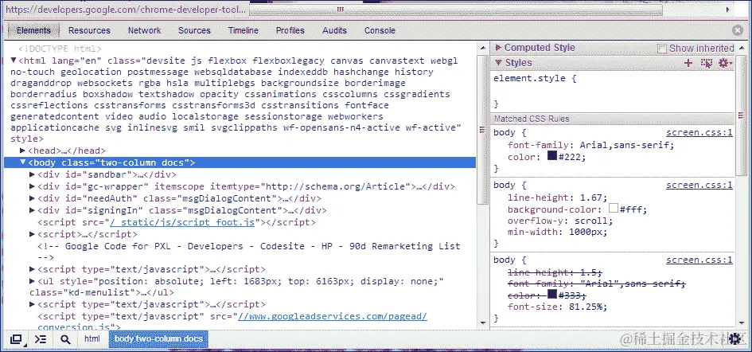The width and height of the screenshot is (752, 352).
Task: Select the Google Code for PXL comment
Action: [x=249, y=252]
